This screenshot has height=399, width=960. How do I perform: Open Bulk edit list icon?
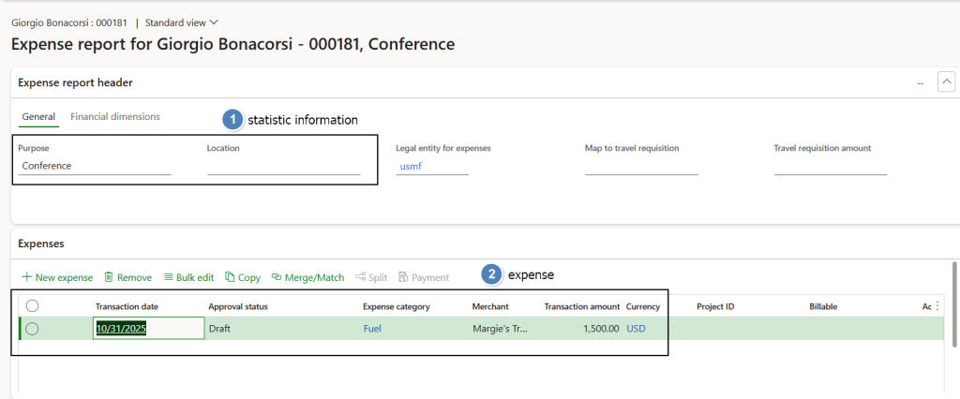(168, 277)
